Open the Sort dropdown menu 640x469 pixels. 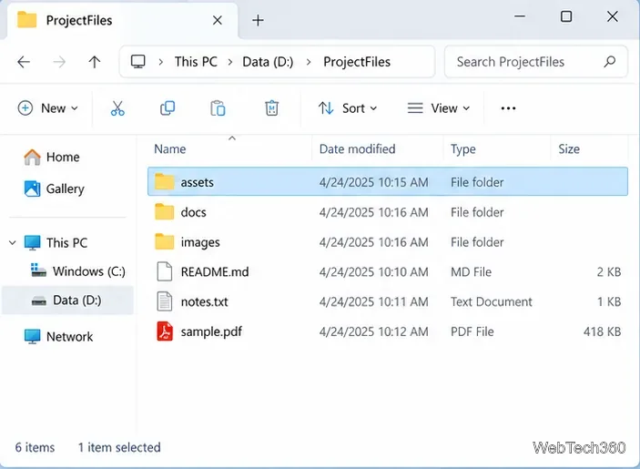coord(348,108)
